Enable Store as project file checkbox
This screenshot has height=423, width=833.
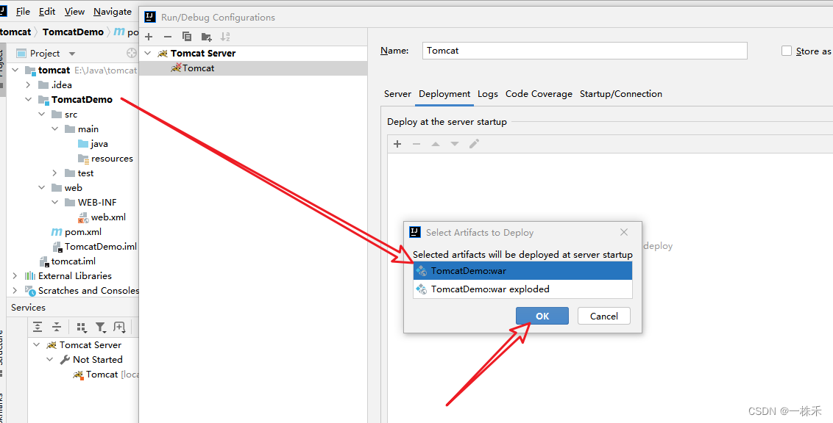[787, 51]
